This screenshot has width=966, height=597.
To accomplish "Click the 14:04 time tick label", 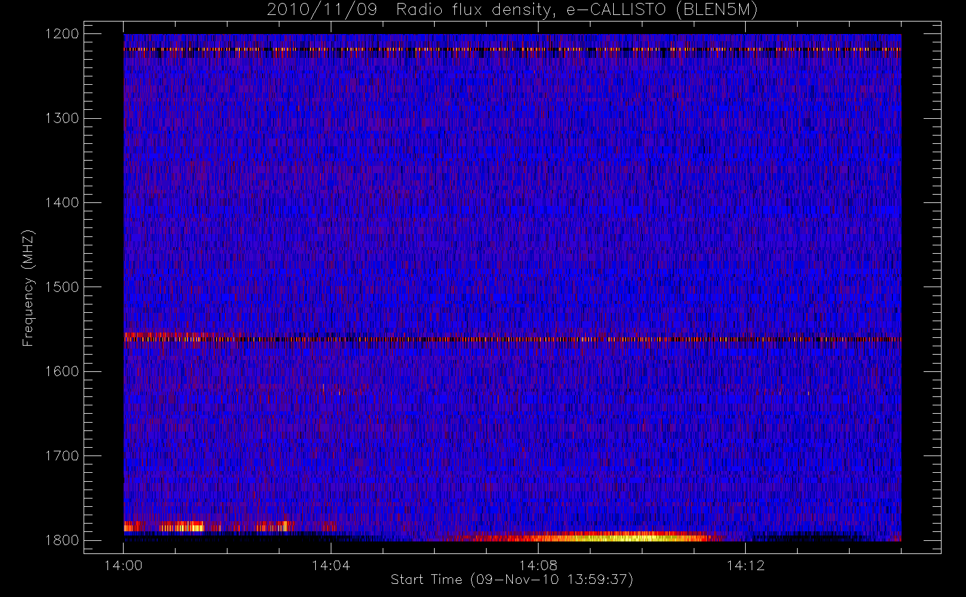I will pyautogui.click(x=331, y=565).
